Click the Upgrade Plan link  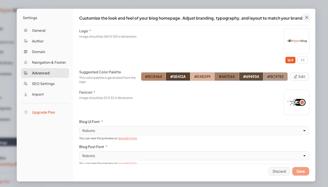(x=43, y=112)
